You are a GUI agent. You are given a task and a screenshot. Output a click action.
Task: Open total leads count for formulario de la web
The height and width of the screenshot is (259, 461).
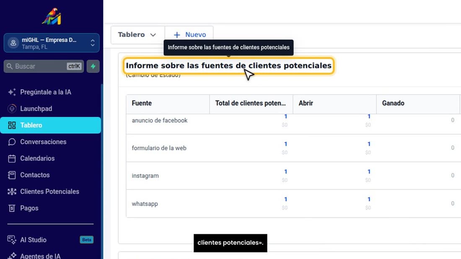[285, 144]
